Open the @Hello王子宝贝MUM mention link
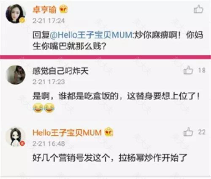 [x=92, y=35]
